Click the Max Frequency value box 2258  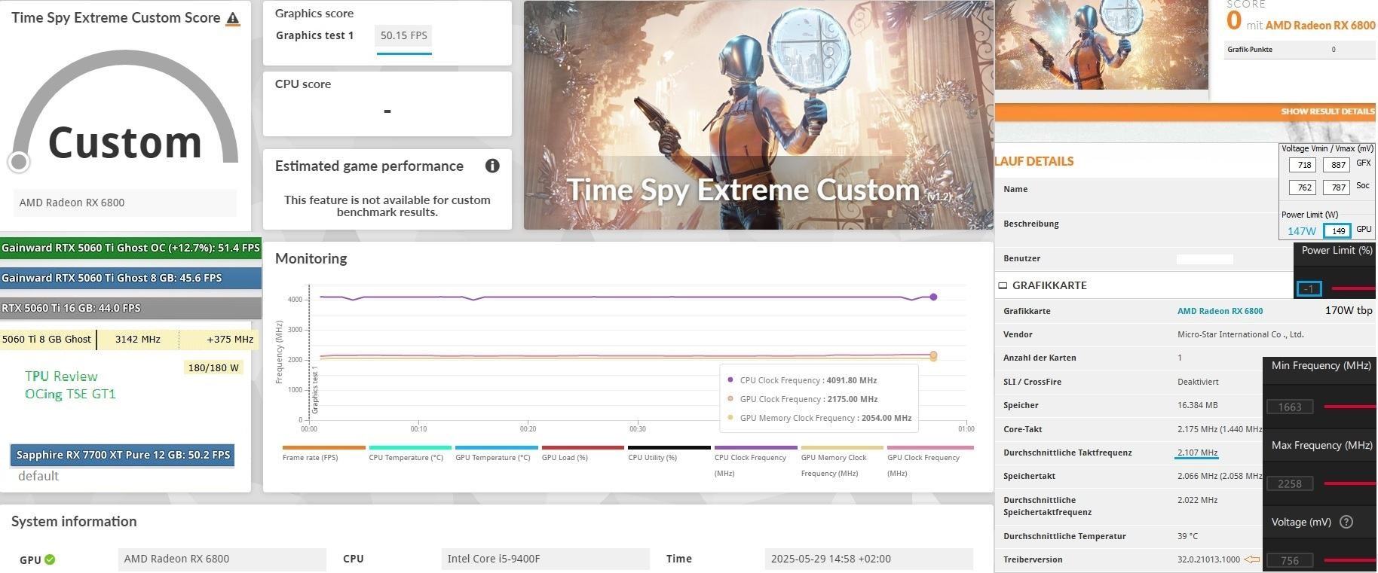tap(1290, 483)
